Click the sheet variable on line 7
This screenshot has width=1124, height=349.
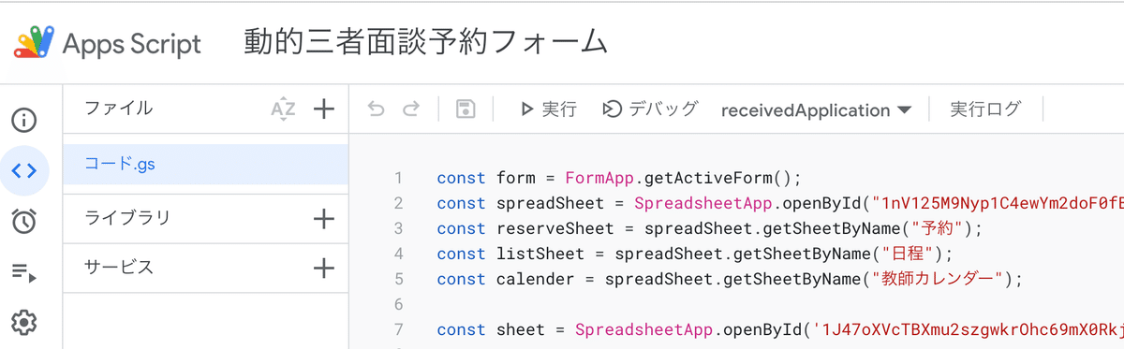click(x=521, y=329)
